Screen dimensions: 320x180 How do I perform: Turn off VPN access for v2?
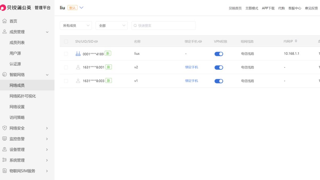219,67
